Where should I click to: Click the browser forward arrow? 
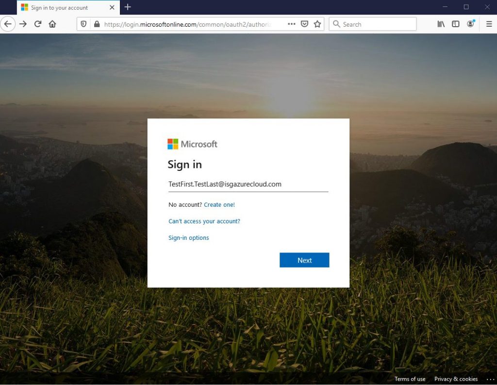pos(23,24)
